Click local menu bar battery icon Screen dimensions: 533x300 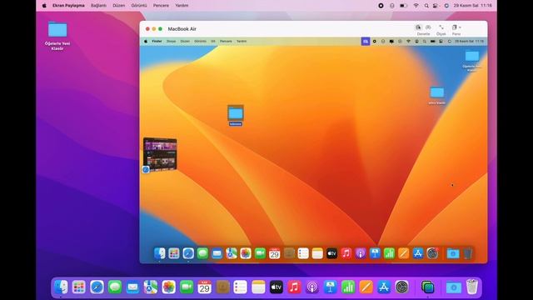coord(403,6)
